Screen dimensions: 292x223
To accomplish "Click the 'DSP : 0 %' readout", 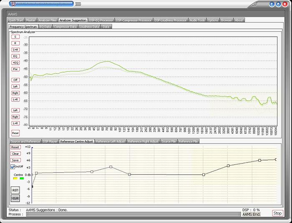I will [251, 210].
